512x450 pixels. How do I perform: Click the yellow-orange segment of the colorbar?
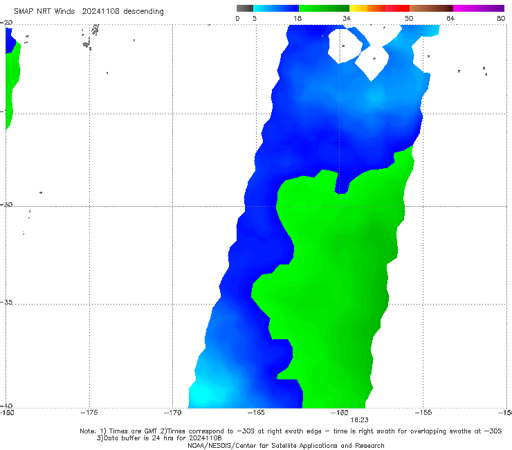(x=367, y=8)
